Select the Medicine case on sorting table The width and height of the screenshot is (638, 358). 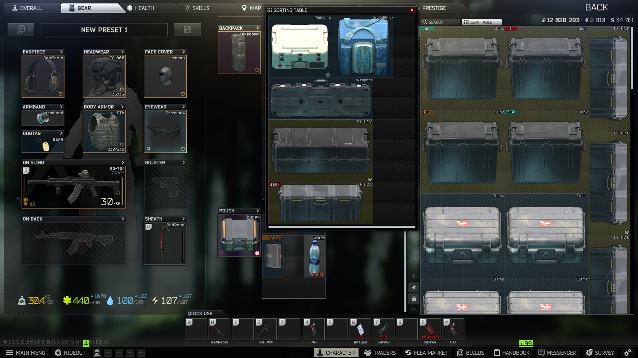click(x=300, y=46)
